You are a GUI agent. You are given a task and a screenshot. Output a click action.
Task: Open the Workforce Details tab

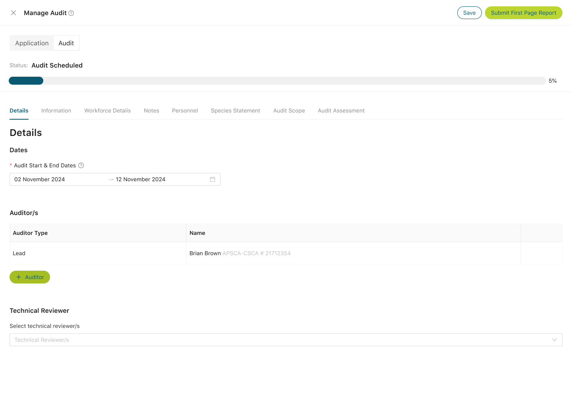(x=107, y=110)
